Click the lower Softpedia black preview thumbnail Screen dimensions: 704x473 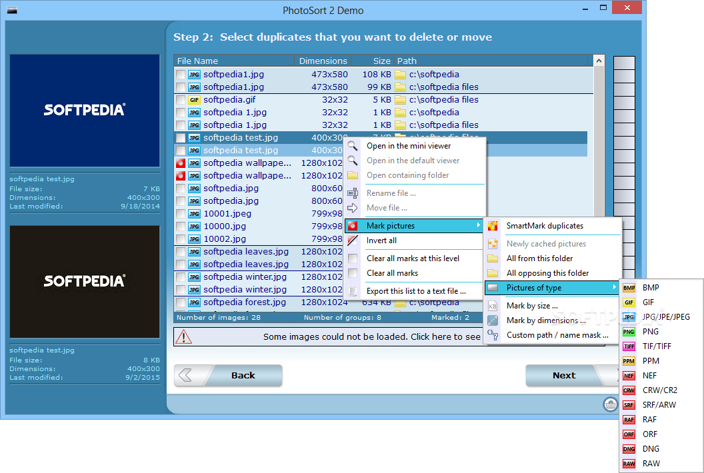pyautogui.click(x=85, y=282)
